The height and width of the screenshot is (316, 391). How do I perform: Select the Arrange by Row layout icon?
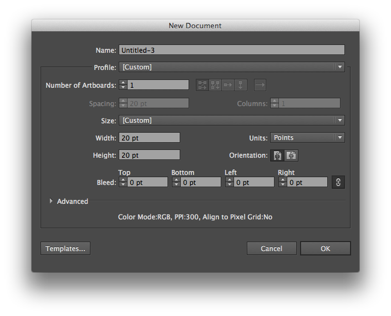[228, 85]
